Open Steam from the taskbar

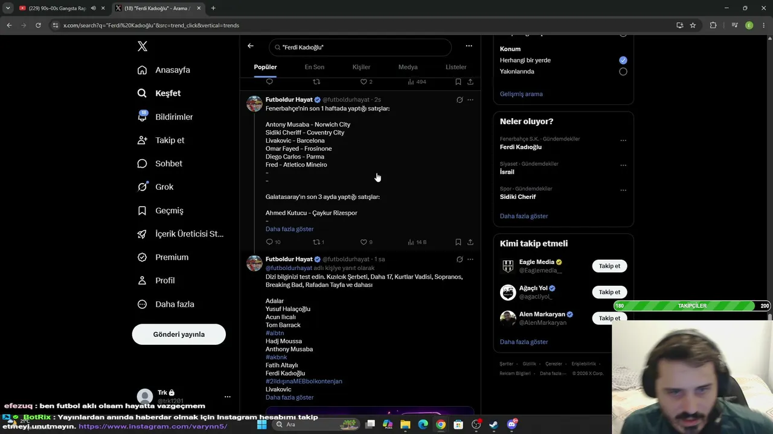click(494, 424)
